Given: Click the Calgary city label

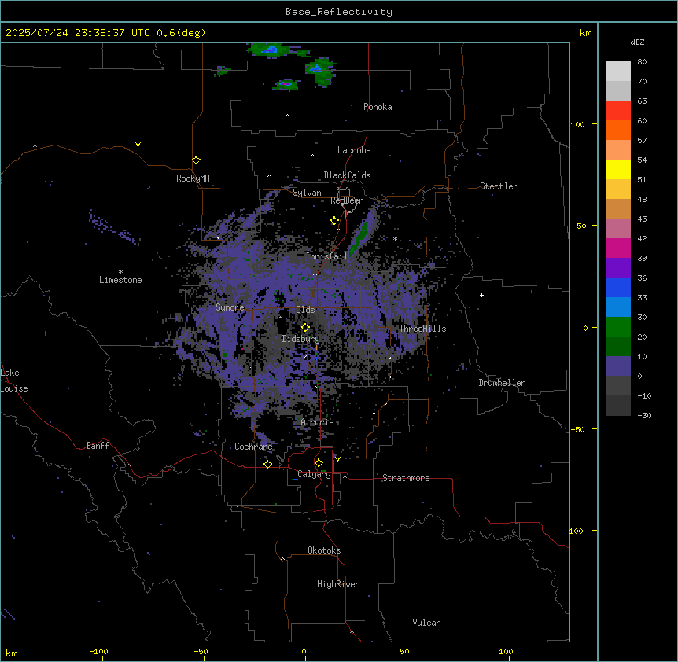Looking at the screenshot, I should [314, 474].
